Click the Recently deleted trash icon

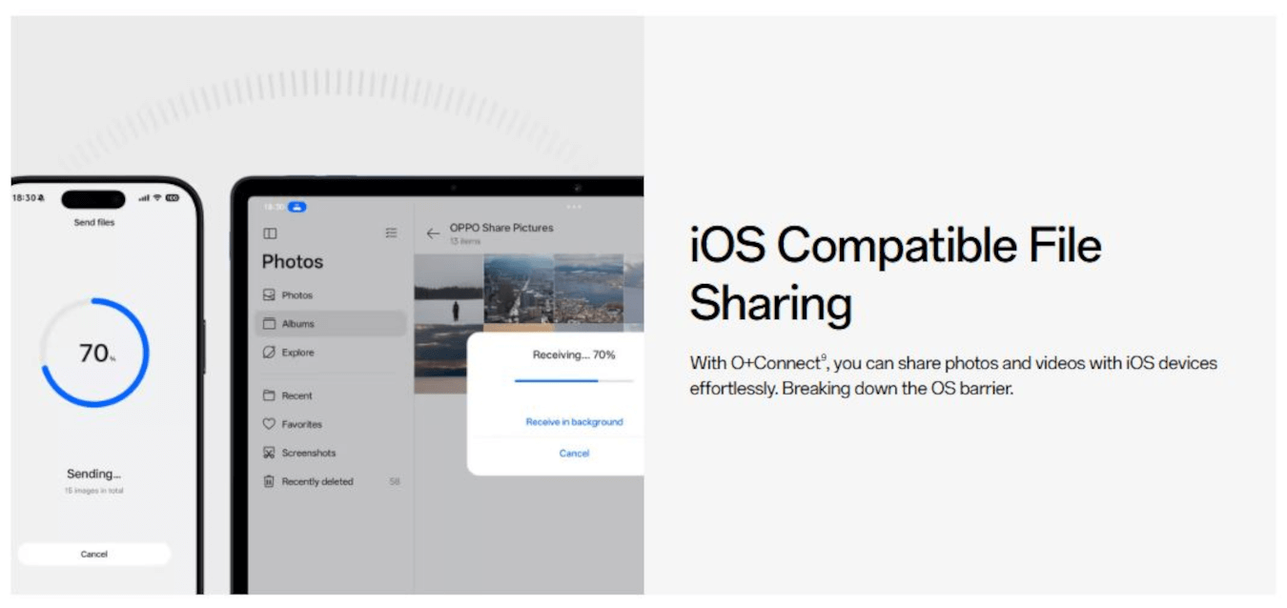pos(269,481)
